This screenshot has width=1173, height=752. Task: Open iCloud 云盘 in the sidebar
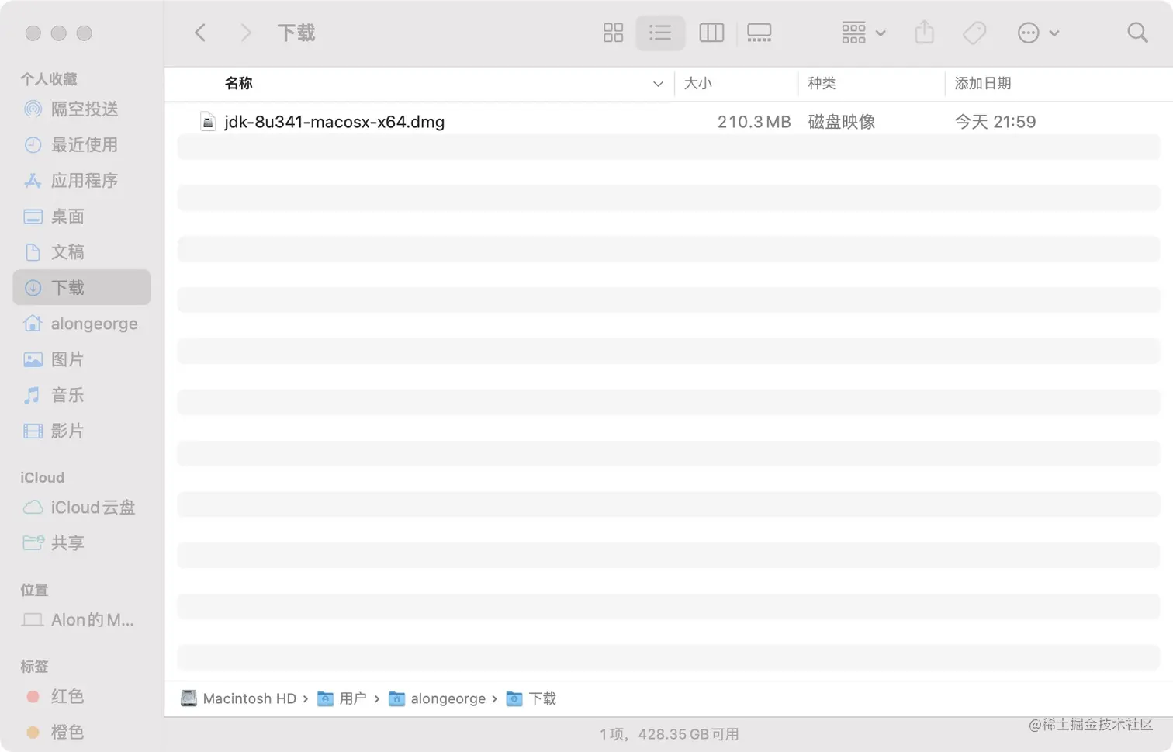point(81,508)
